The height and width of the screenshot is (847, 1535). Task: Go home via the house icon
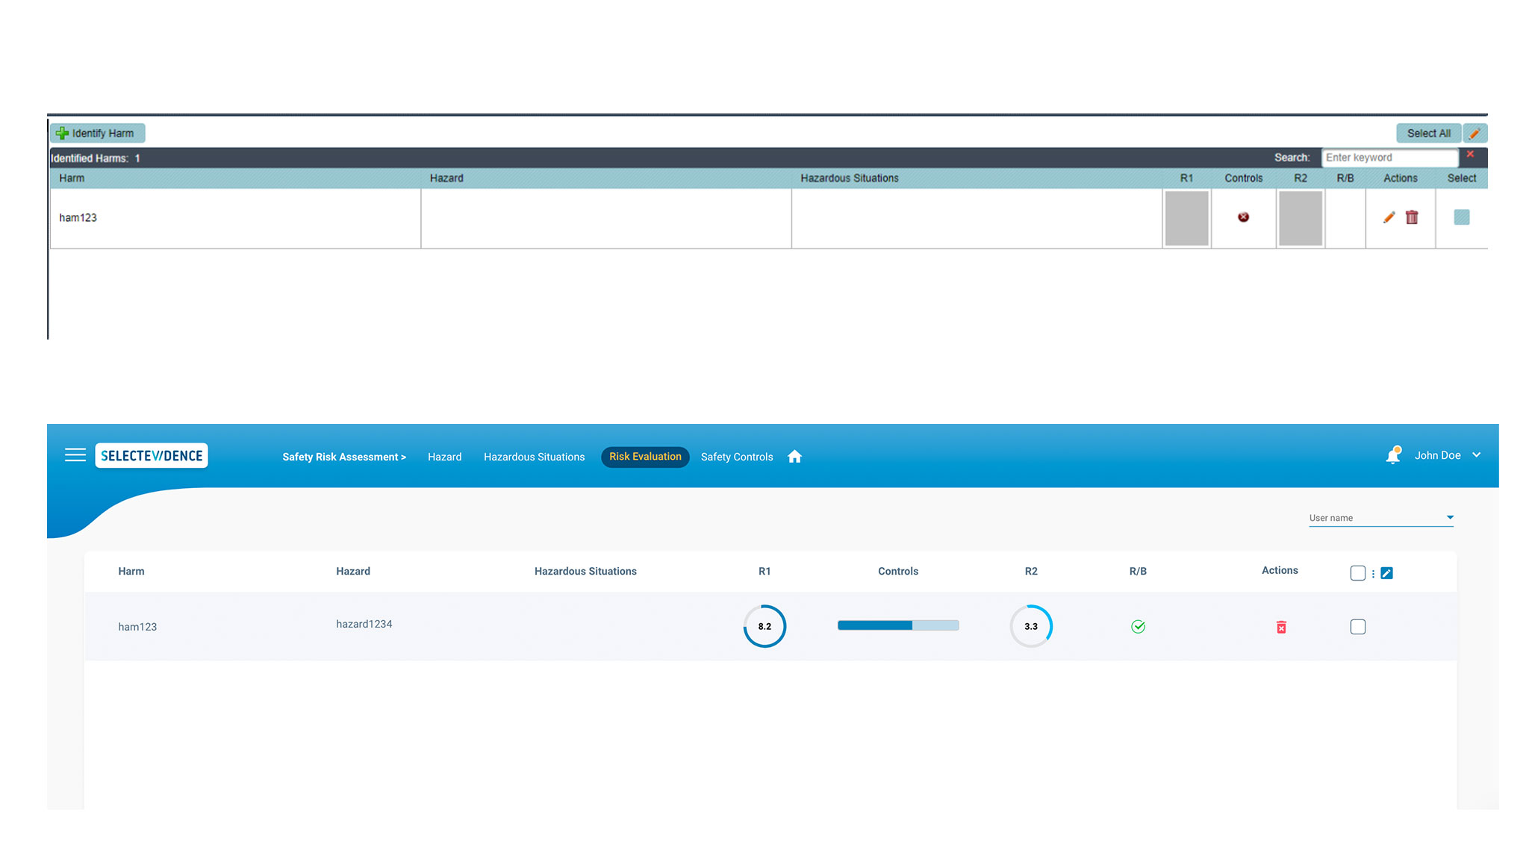[794, 457]
